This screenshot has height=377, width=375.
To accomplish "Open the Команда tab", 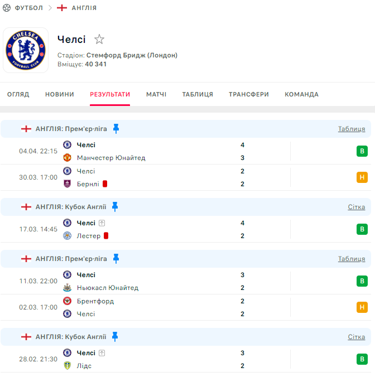I will (302, 94).
